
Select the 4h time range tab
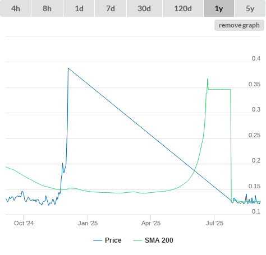click(16, 8)
